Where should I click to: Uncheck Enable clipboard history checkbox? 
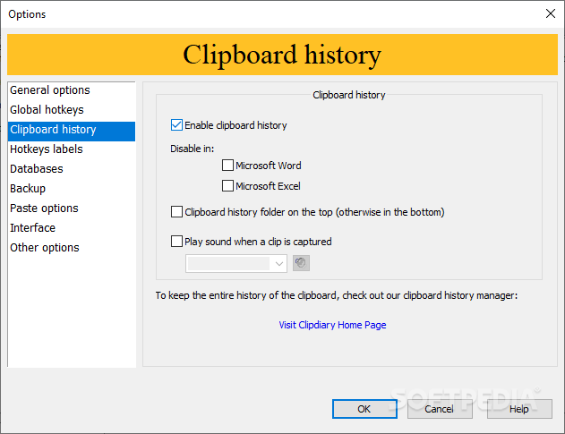pyautogui.click(x=176, y=125)
